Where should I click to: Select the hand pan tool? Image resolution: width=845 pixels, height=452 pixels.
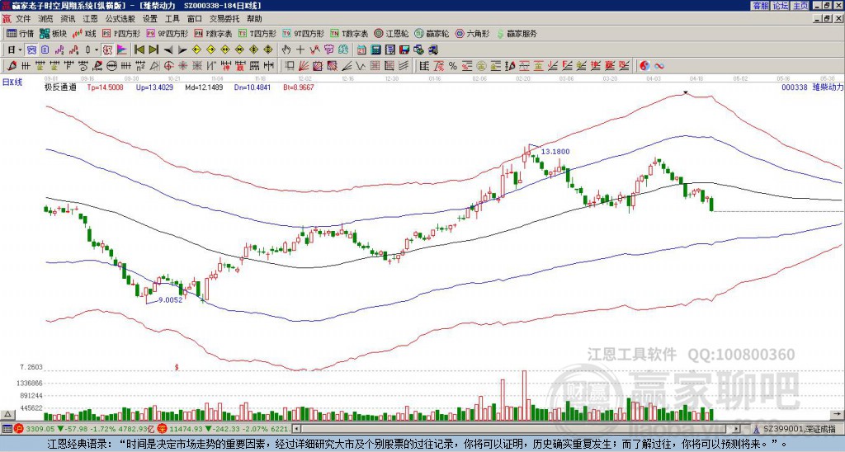(286, 50)
